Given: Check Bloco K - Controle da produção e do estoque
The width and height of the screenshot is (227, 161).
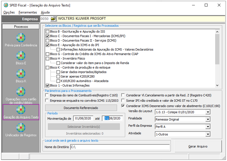Looking at the screenshot, I should pyautogui.click(x=47, y=67).
